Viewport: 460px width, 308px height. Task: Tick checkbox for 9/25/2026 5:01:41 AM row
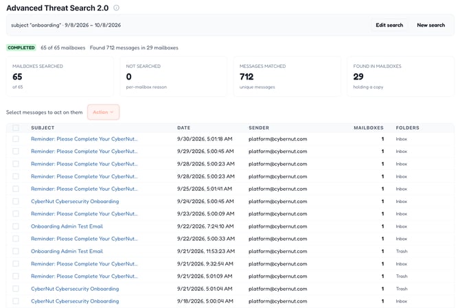pos(16,189)
